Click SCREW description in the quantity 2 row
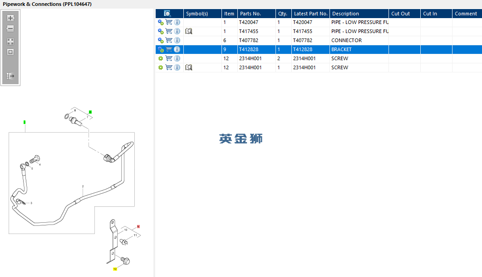Image resolution: width=482 pixels, height=277 pixels. pyautogui.click(x=359, y=58)
